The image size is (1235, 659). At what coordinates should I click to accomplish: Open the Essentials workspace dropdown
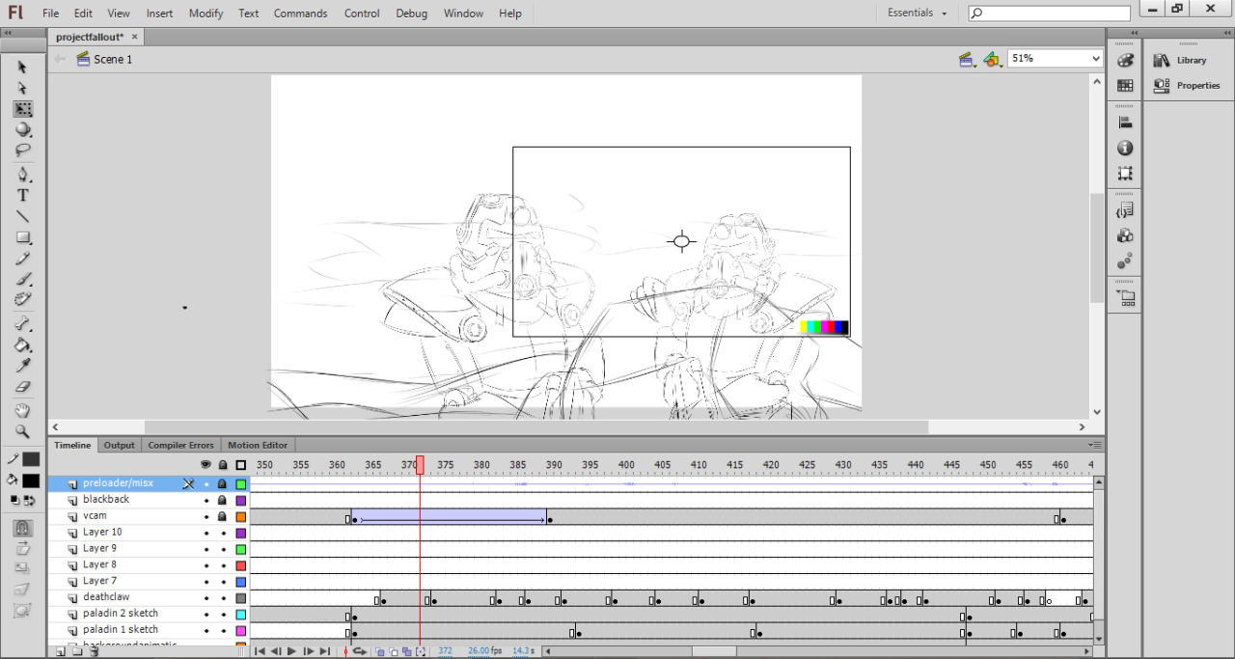917,13
